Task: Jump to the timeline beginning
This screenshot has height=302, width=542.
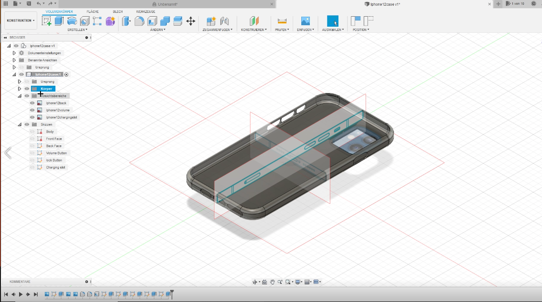Action: pyautogui.click(x=6, y=294)
